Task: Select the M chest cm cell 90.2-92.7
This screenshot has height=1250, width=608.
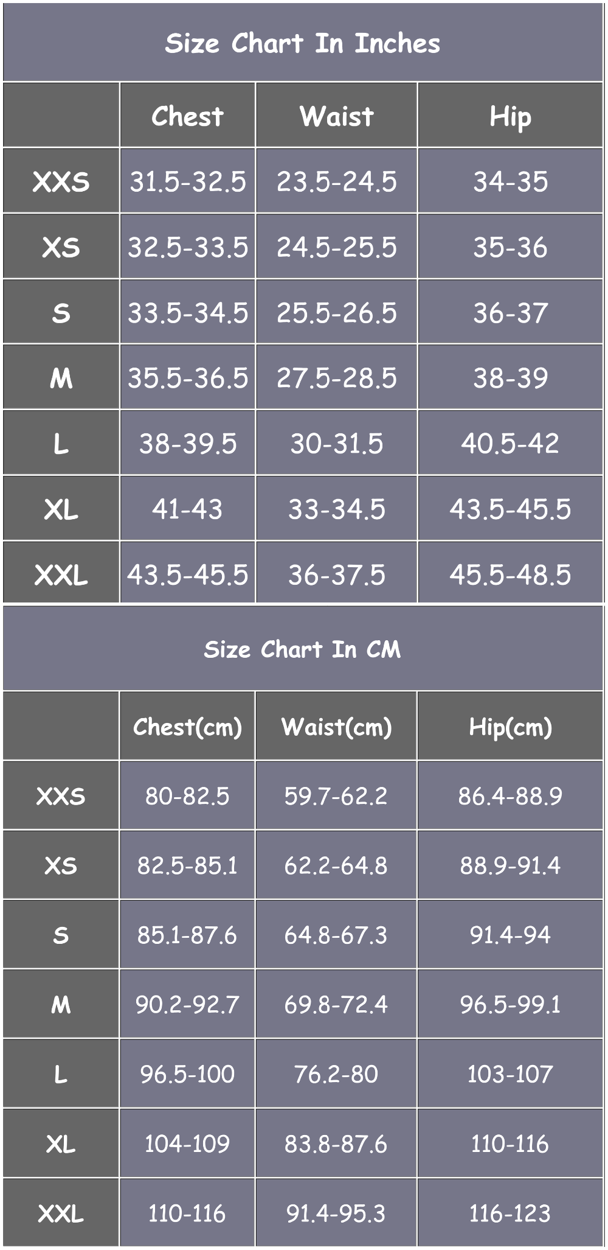Action: click(x=187, y=1004)
